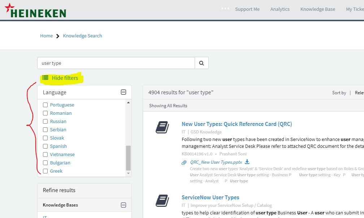This screenshot has width=364, height=218.
Task: Click the Hide filters link
Action: coord(65,78)
